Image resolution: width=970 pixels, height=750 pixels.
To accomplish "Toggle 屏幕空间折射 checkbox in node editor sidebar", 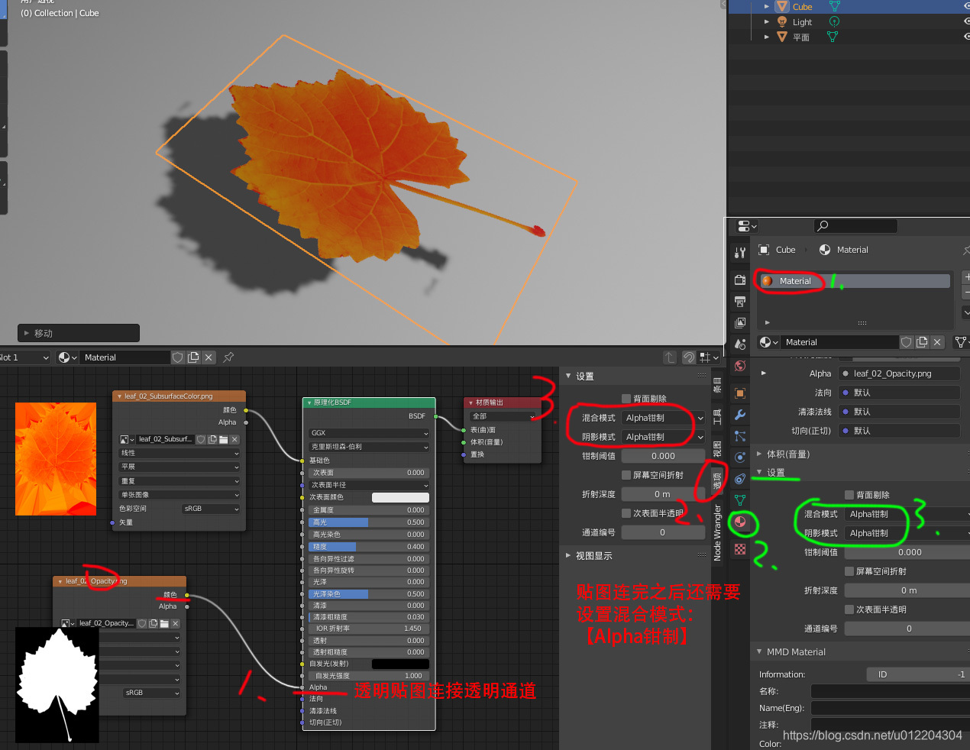I will coord(626,475).
